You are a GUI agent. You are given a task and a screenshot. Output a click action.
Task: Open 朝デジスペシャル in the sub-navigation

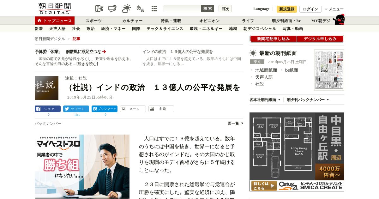260,29
